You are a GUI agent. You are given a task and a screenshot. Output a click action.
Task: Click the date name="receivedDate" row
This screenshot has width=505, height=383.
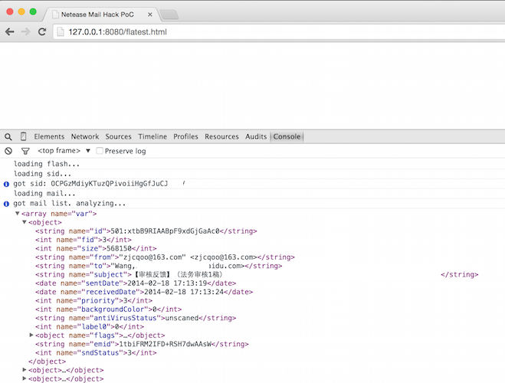pyautogui.click(x=144, y=292)
